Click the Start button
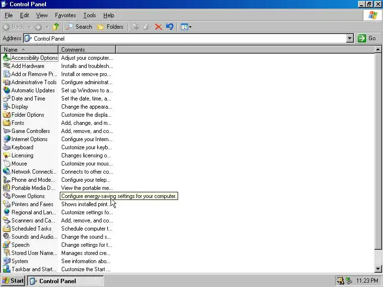This screenshot has height=287, width=383. [13, 281]
